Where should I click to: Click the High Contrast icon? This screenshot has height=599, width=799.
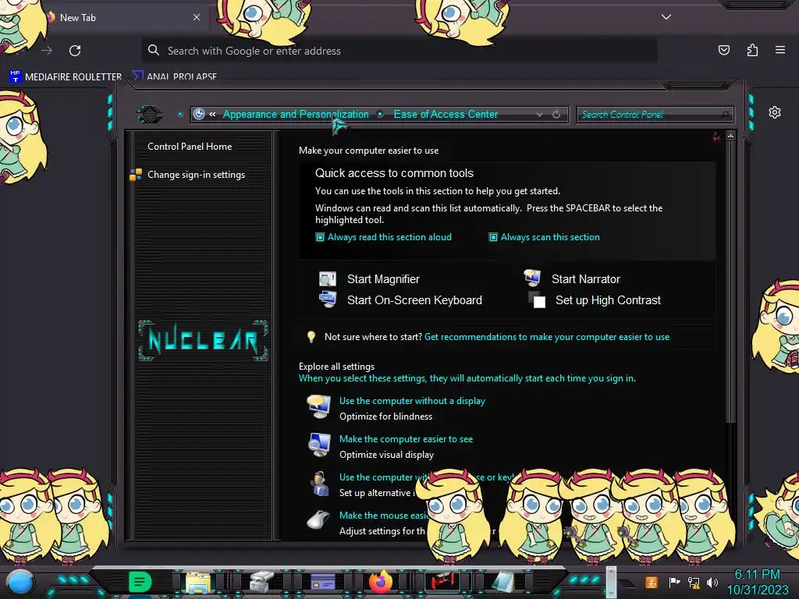click(x=537, y=300)
